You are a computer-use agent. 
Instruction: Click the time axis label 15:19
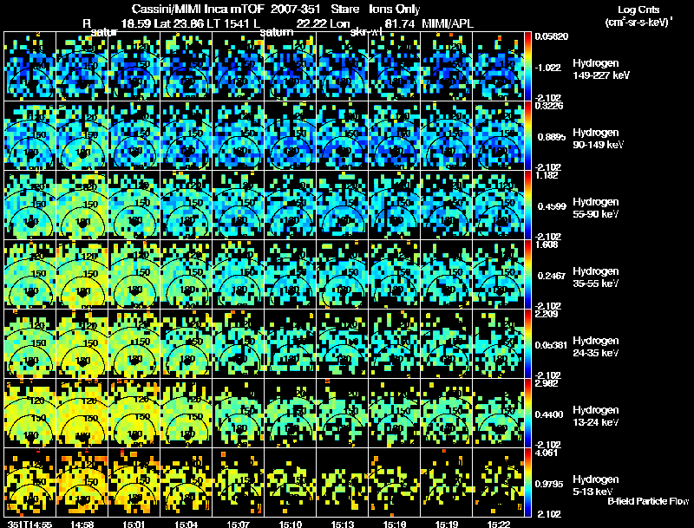pos(447,525)
